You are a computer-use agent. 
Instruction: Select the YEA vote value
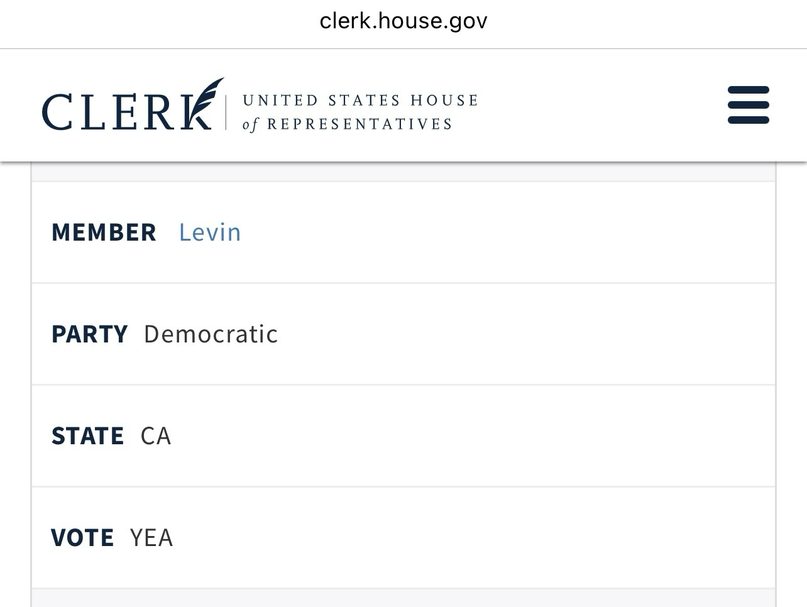tap(151, 538)
